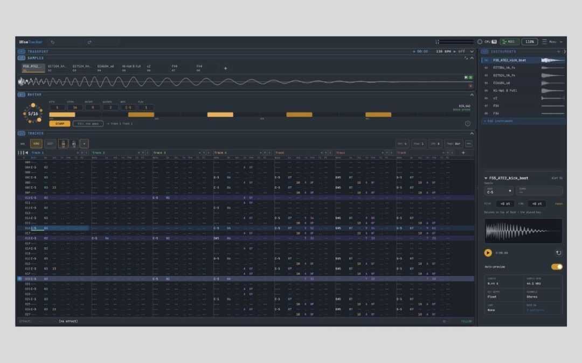The height and width of the screenshot is (363, 582).
Task: Collapse the SAMPLES panel chevron
Action: (x=472, y=58)
